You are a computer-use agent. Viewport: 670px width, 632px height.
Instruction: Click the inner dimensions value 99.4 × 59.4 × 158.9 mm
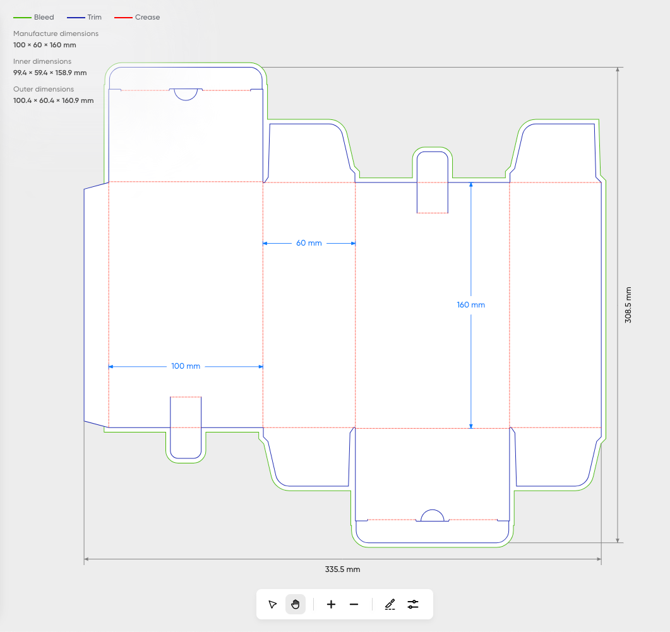point(50,73)
